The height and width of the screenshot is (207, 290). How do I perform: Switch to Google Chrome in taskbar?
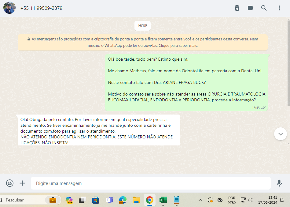(x=150, y=200)
